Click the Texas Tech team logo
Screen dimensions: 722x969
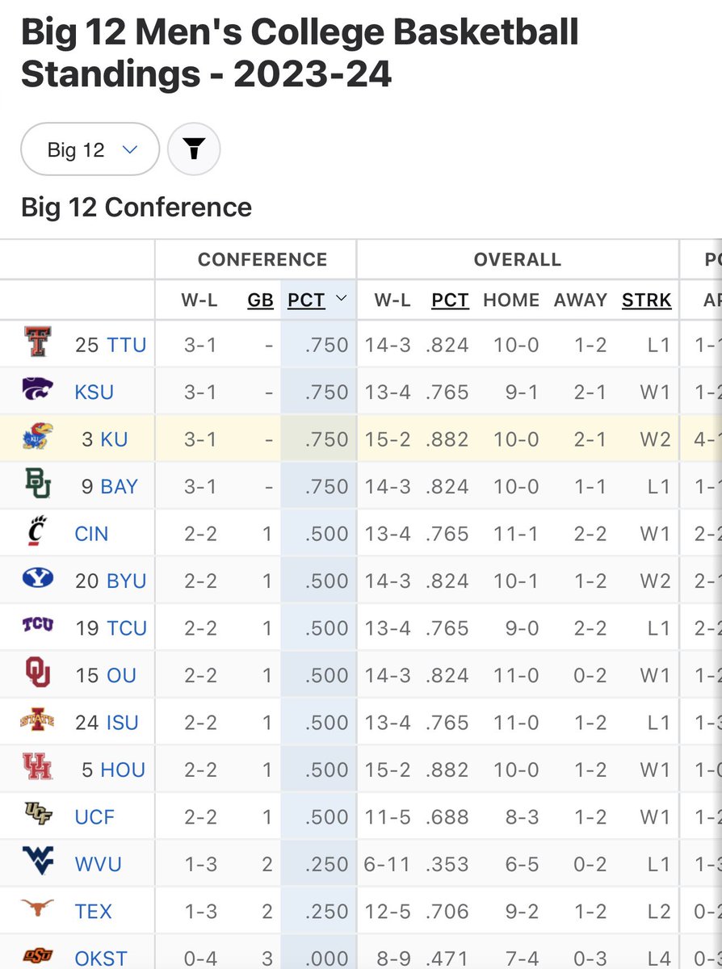(37, 342)
